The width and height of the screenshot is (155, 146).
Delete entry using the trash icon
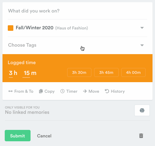coord(141,136)
